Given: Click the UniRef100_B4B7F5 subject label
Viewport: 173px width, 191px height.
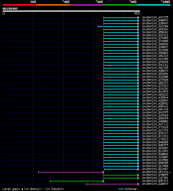Looking at the screenshot, I should coord(155,145).
